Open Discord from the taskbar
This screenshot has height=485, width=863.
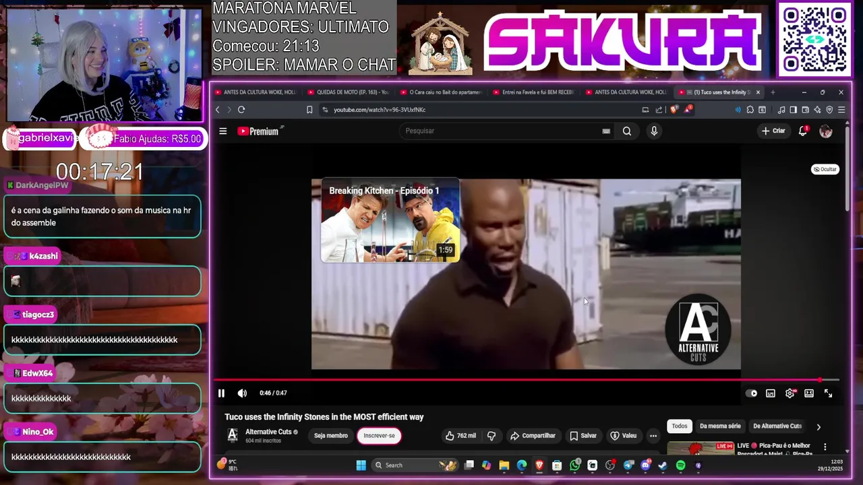tap(645, 465)
